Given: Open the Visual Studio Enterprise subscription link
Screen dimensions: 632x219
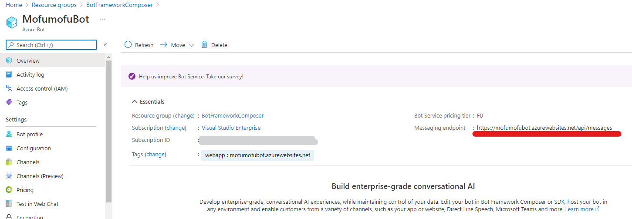Looking at the screenshot, I should [x=231, y=128].
